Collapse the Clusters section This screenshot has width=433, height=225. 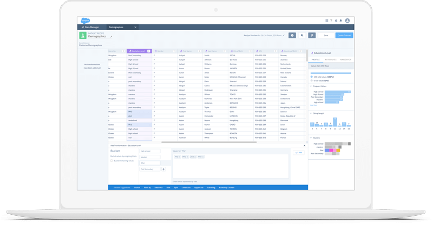[x=311, y=138]
